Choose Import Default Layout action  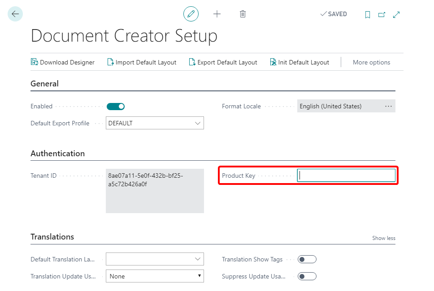146,63
